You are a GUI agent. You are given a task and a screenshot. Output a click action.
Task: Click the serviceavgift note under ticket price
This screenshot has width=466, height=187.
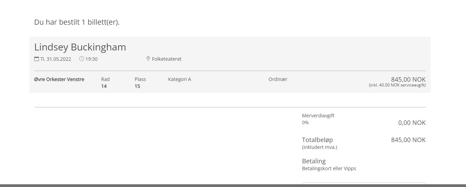[x=397, y=85]
